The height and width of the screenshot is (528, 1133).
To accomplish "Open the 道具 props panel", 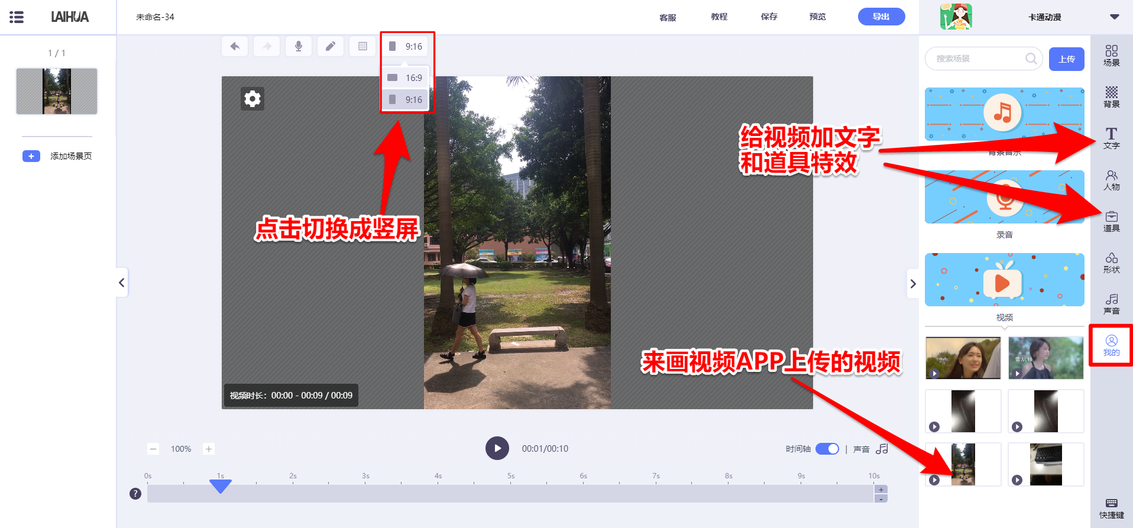I will 1112,221.
